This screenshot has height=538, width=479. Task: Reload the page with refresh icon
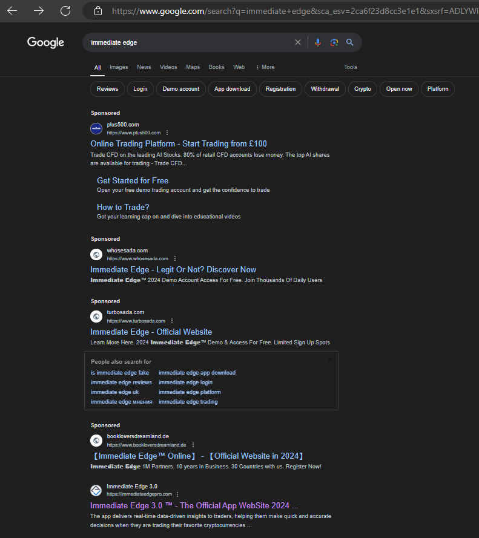point(65,11)
